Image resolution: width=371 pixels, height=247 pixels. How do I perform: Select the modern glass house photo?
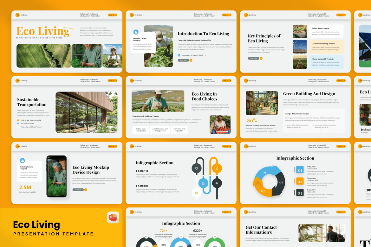[87, 112]
